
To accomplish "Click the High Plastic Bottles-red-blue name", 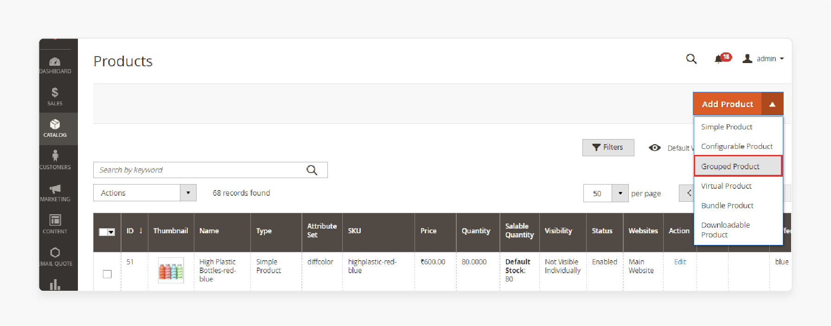I will tap(217, 270).
